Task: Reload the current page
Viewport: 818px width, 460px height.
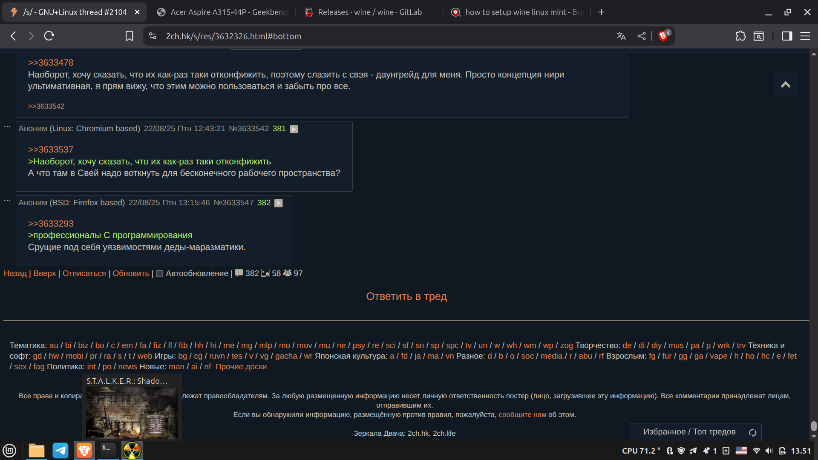Action: click(49, 36)
